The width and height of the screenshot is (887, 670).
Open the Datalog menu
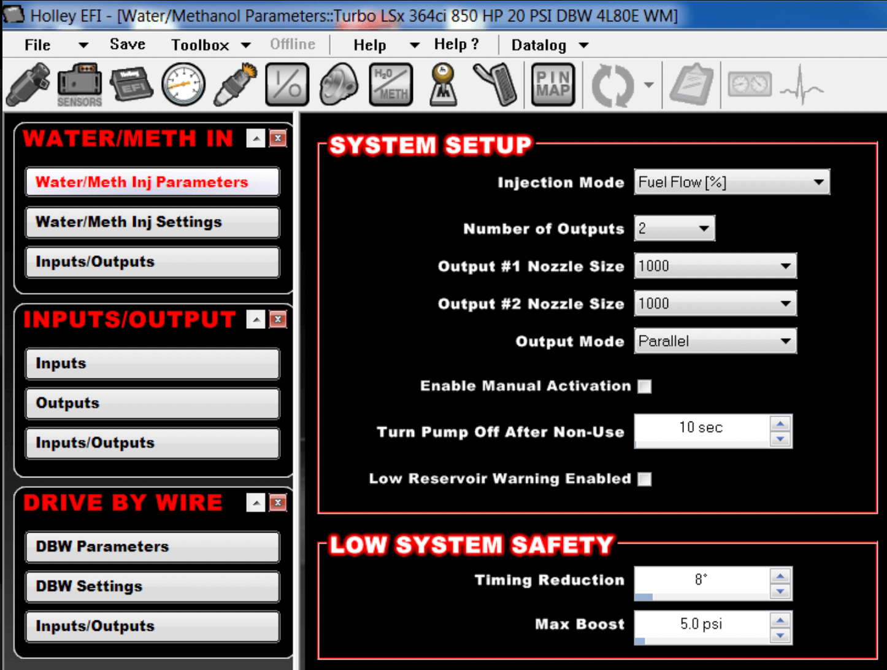coord(549,45)
